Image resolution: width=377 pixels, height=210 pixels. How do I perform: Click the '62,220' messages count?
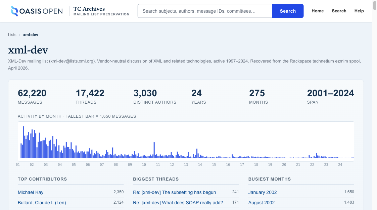point(32,93)
